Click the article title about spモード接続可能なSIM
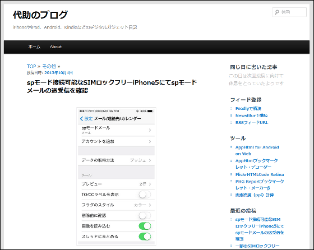314x250 pixels. (x=112, y=86)
